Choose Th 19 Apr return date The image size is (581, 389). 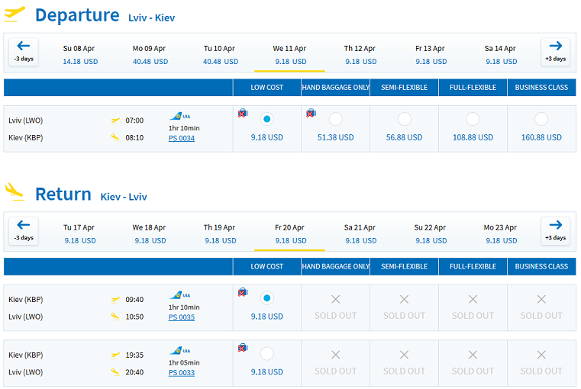(220, 234)
